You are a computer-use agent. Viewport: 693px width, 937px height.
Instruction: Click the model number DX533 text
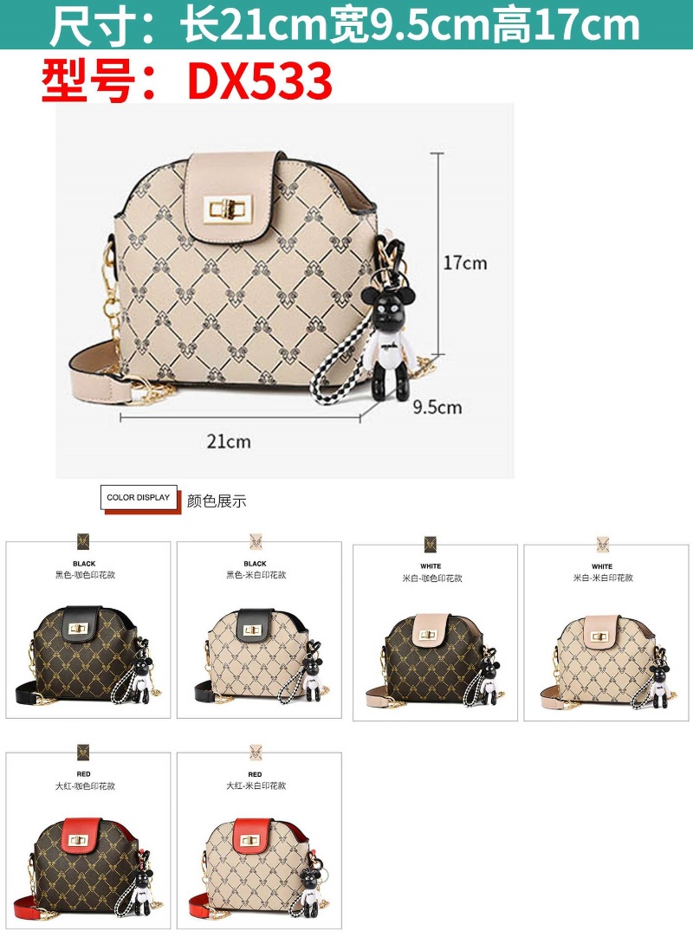tap(260, 81)
